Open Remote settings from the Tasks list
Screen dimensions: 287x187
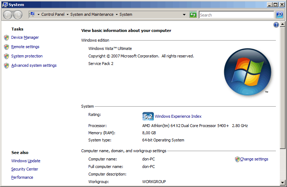(25, 47)
